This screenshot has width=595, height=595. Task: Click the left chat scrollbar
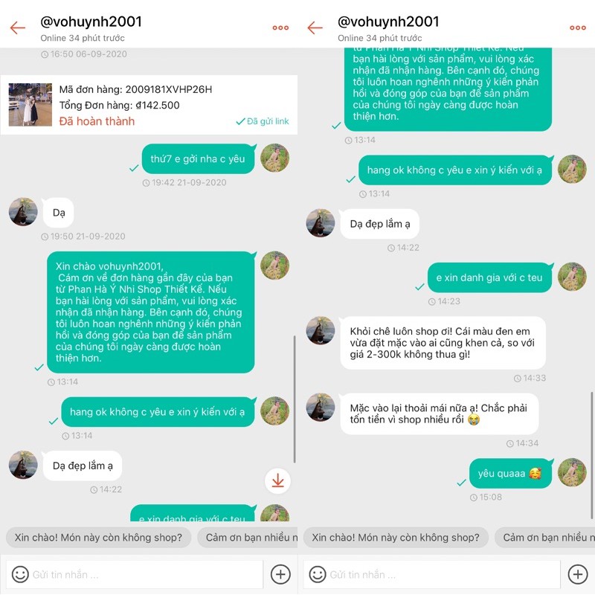(x=295, y=399)
